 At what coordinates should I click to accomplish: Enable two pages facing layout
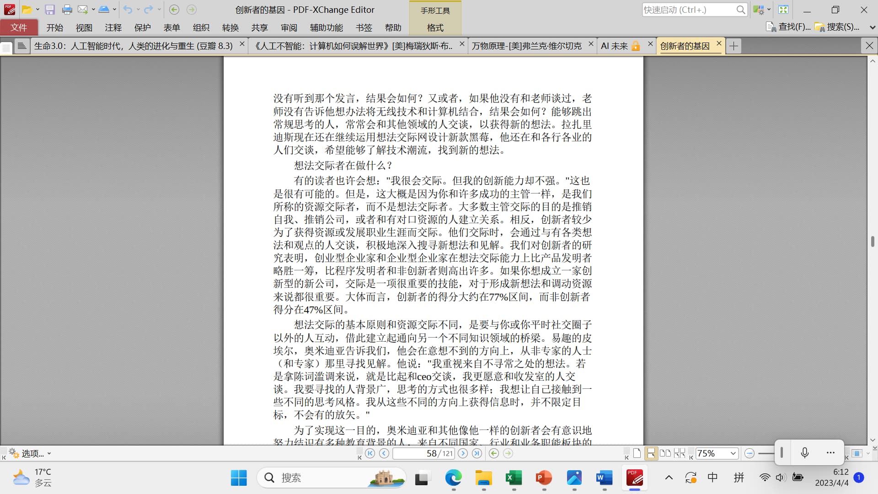665,453
